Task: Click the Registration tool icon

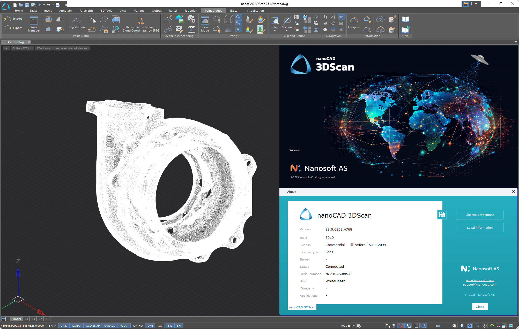Action: pyautogui.click(x=77, y=20)
